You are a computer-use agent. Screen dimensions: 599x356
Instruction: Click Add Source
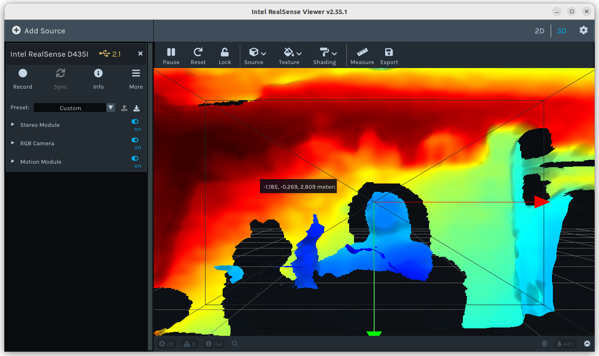point(39,31)
